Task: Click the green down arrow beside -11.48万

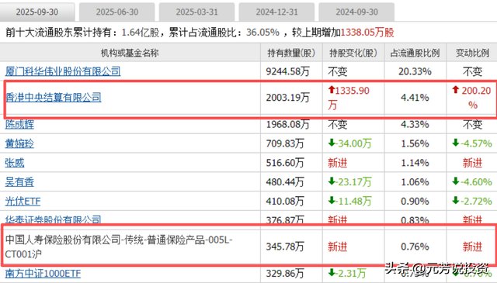Action: [x=332, y=201]
